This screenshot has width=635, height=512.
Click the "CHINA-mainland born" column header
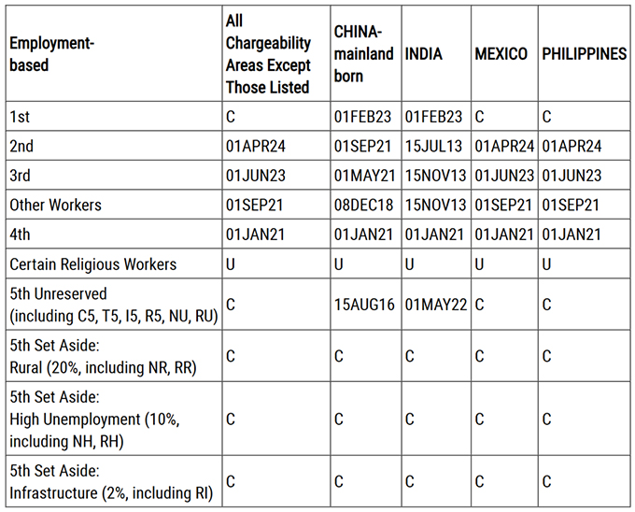tap(363, 54)
